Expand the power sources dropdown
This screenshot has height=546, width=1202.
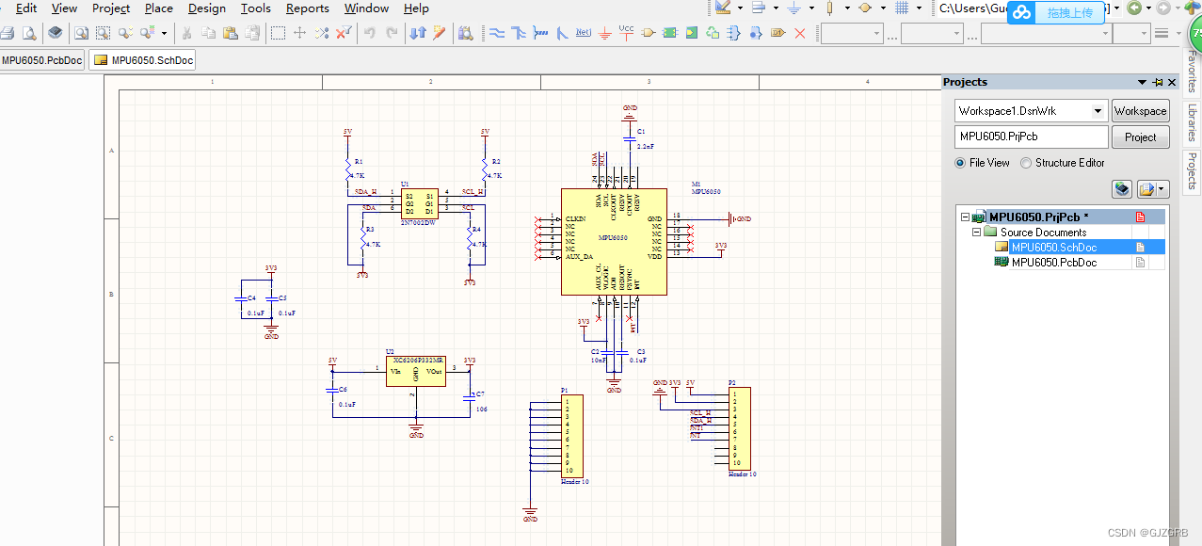(810, 8)
